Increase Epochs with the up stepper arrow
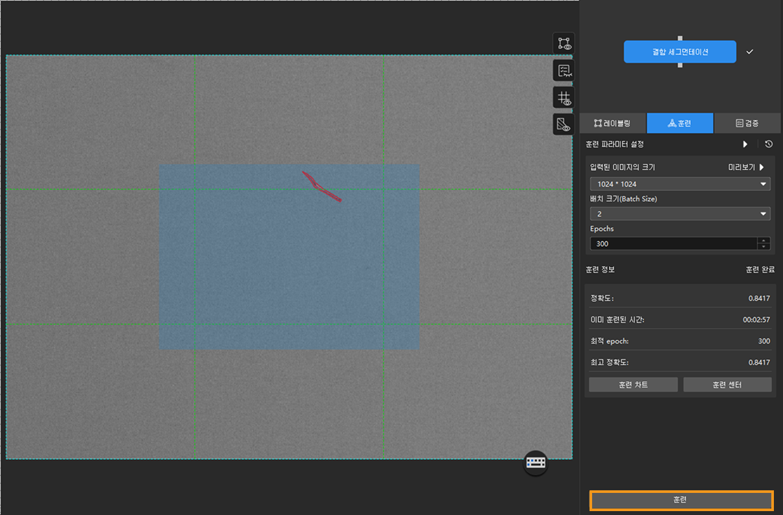The height and width of the screenshot is (515, 783). point(764,240)
